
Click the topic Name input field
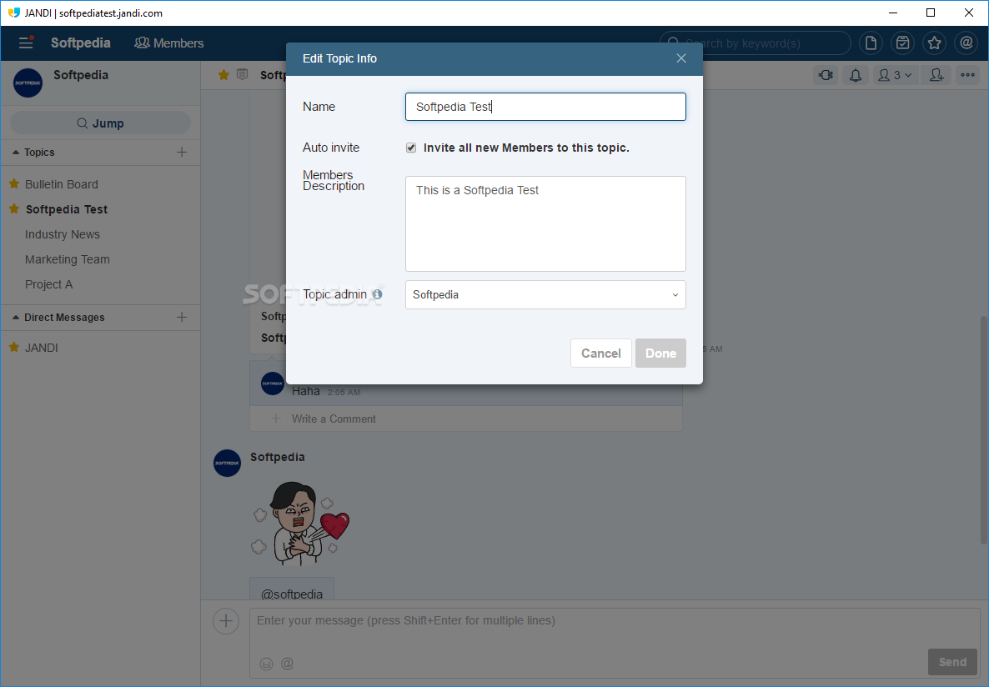(545, 107)
